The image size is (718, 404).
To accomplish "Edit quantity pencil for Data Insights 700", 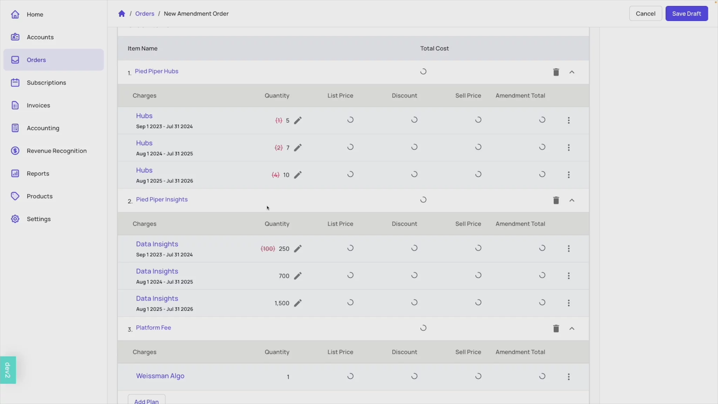I will pyautogui.click(x=298, y=276).
